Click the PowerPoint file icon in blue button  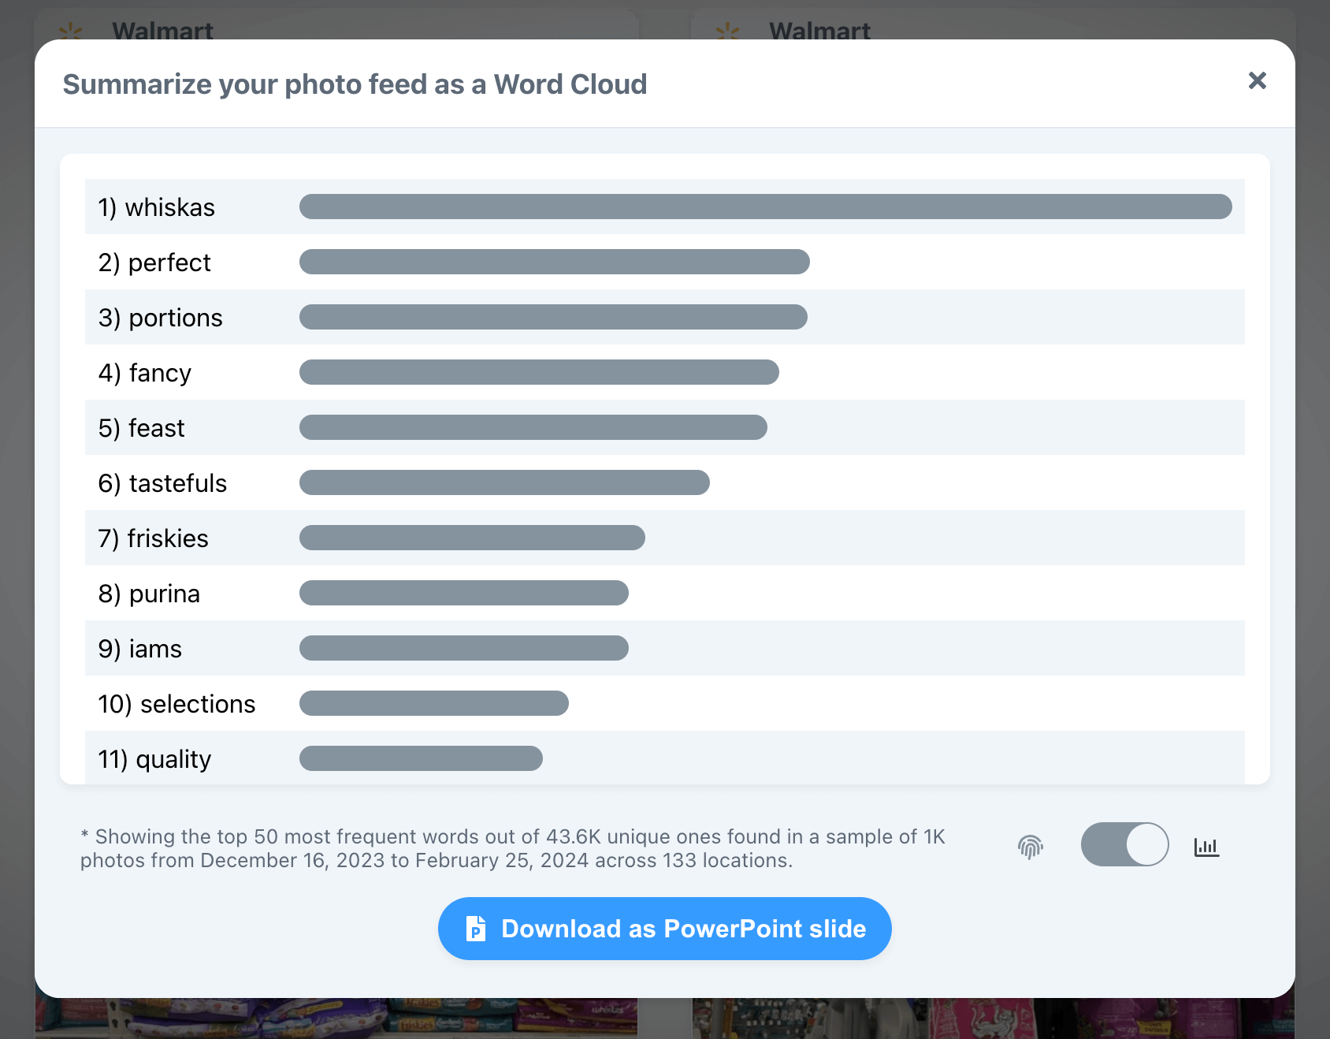476,929
